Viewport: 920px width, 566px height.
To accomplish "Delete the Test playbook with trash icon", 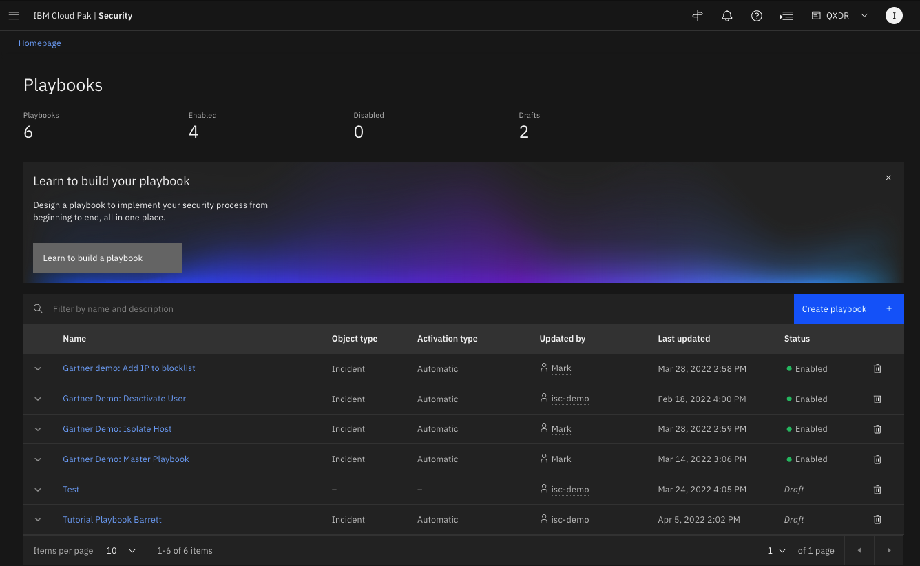I will (x=877, y=490).
